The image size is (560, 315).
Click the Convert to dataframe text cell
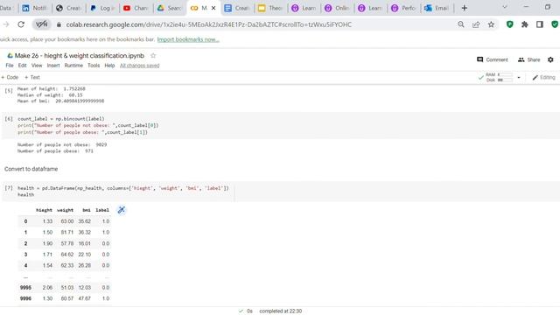[31, 169]
